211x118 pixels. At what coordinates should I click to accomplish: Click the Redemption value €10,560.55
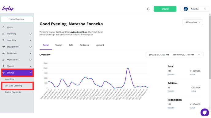pyautogui.click(x=195, y=104)
